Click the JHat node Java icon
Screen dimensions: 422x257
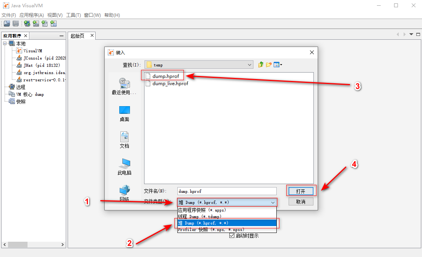click(19, 65)
